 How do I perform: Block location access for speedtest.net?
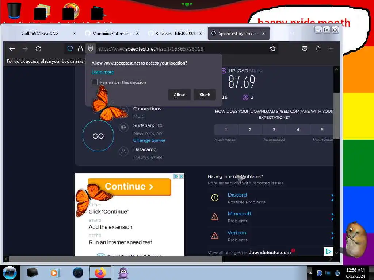pos(205,95)
